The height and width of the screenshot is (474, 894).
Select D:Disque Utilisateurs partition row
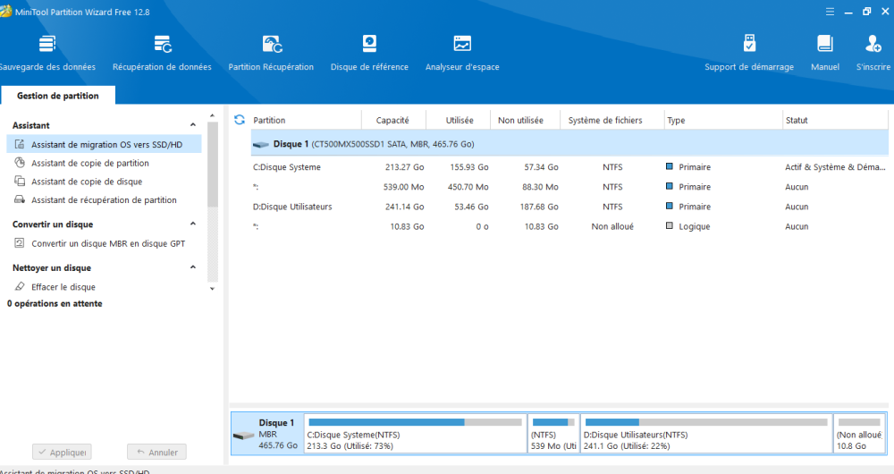coord(292,207)
